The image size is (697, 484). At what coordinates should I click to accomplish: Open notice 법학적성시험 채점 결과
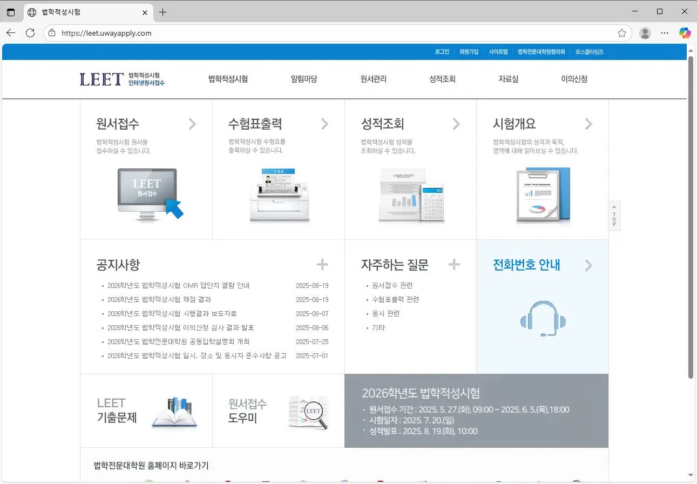click(x=159, y=299)
